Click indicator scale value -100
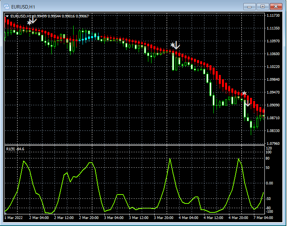The height and width of the screenshot is (226, 287). coord(269,212)
